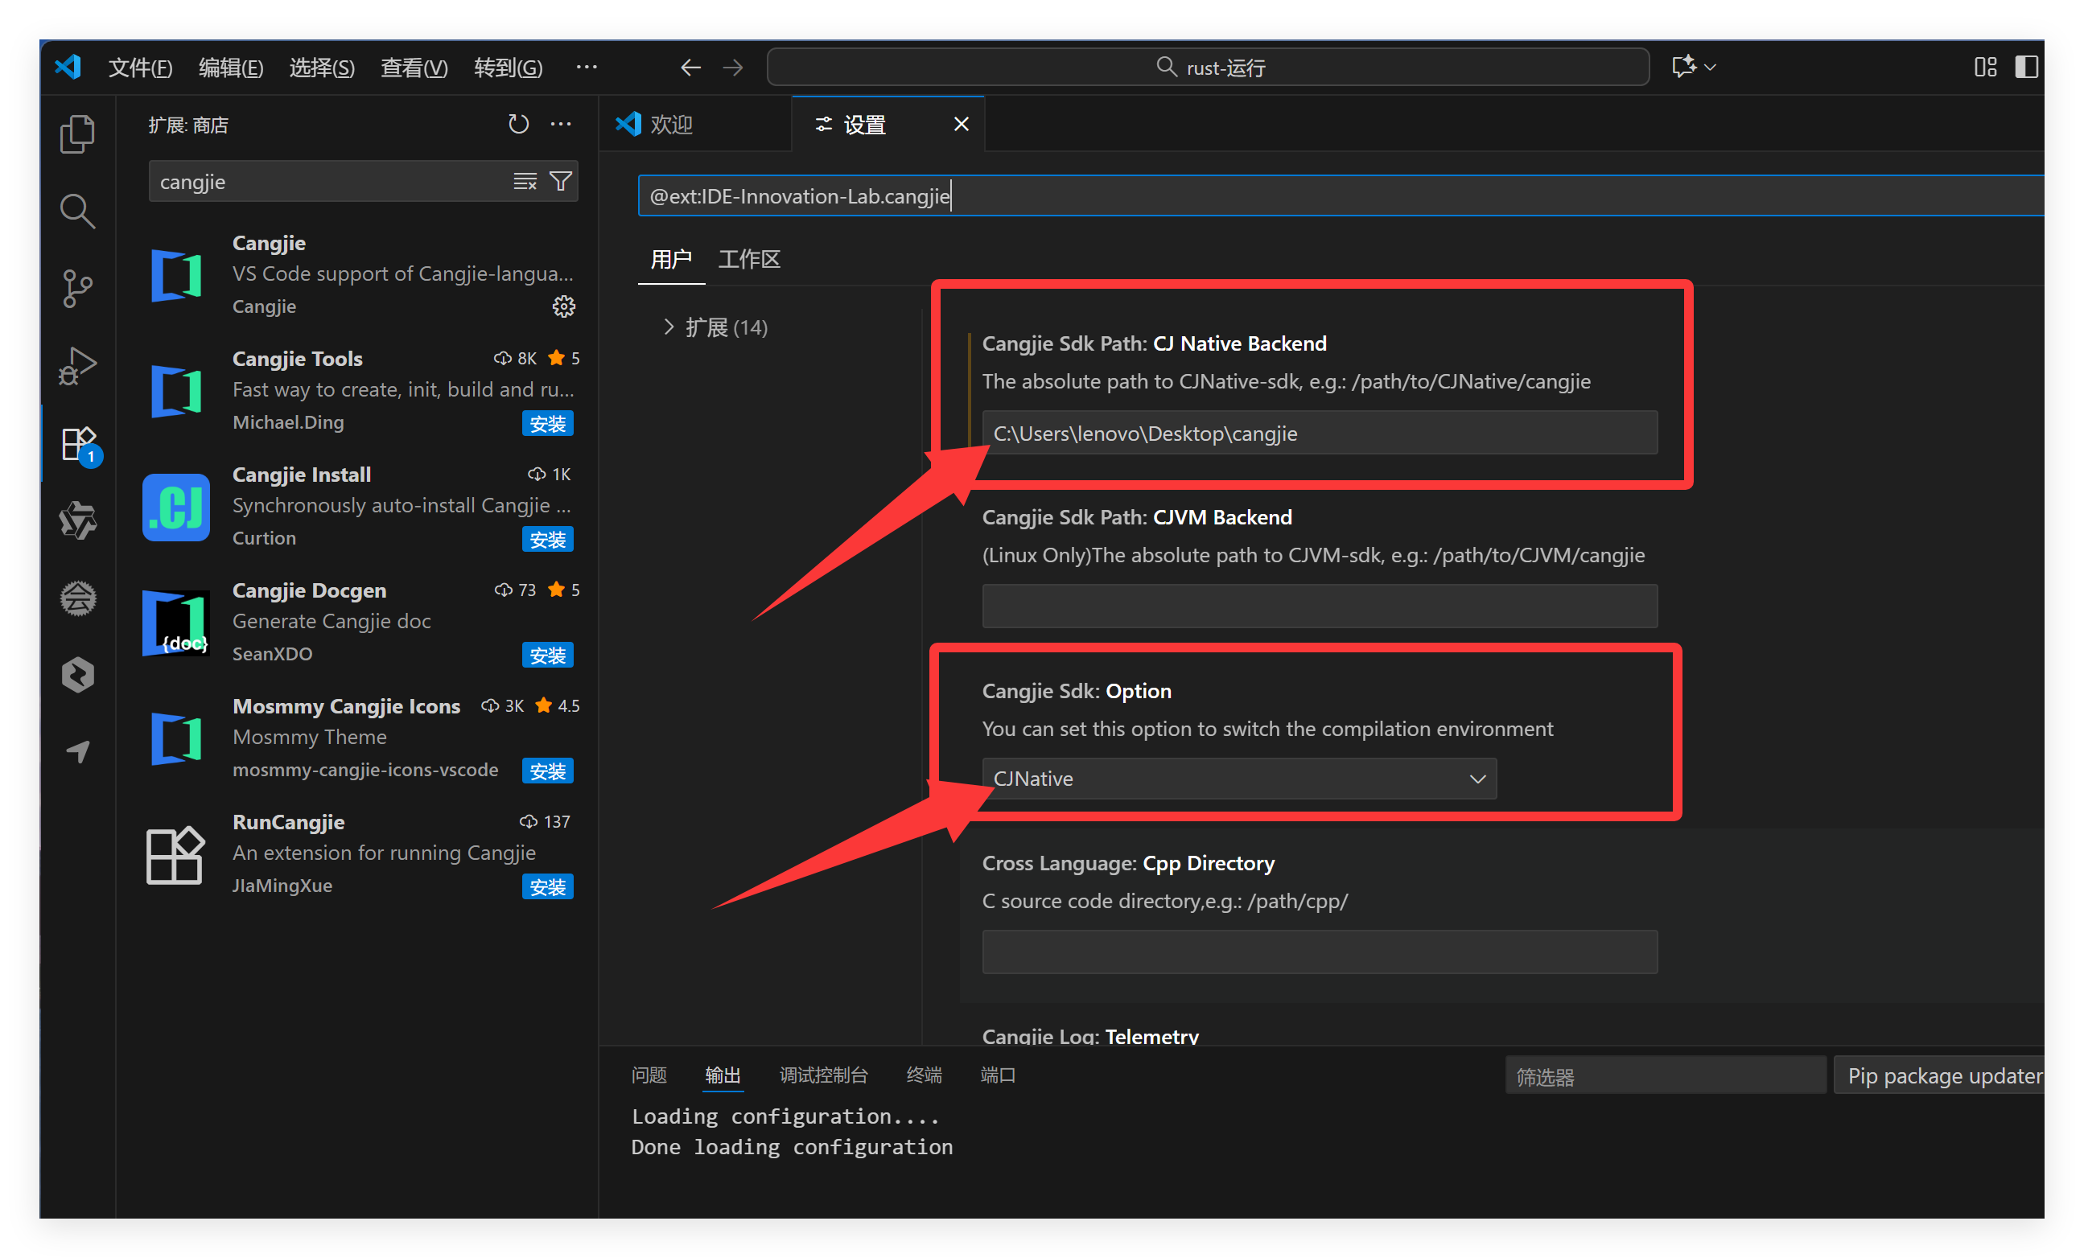Open the Explorer view icon
This screenshot has width=2084, height=1258.
click(77, 134)
